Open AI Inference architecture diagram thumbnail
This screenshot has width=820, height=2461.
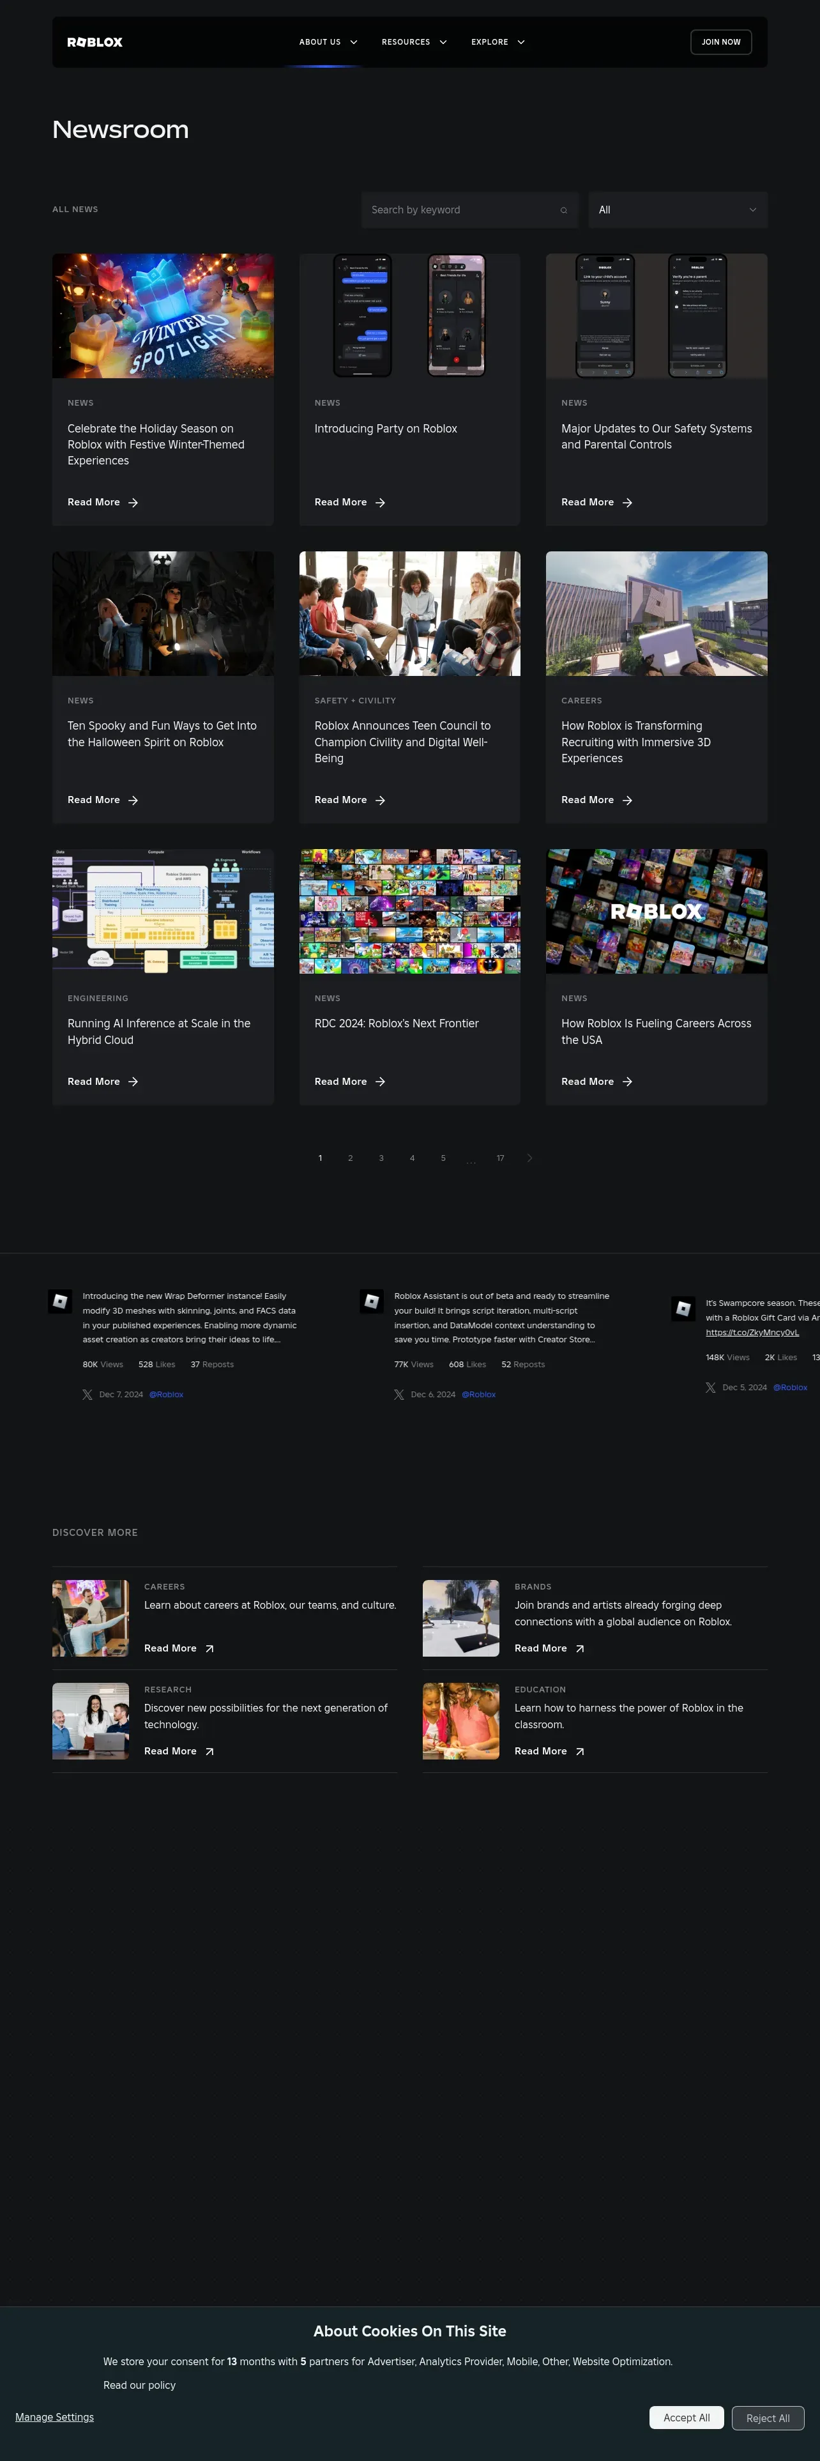pos(163,912)
